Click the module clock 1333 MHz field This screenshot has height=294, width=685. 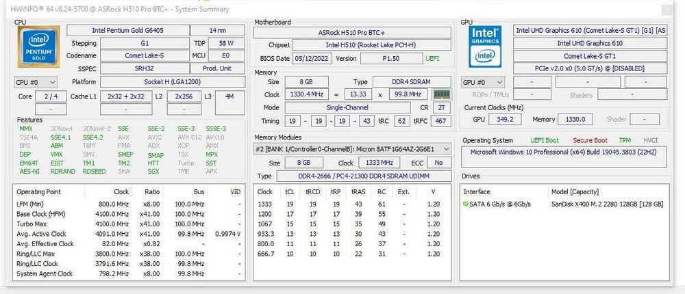coord(379,163)
